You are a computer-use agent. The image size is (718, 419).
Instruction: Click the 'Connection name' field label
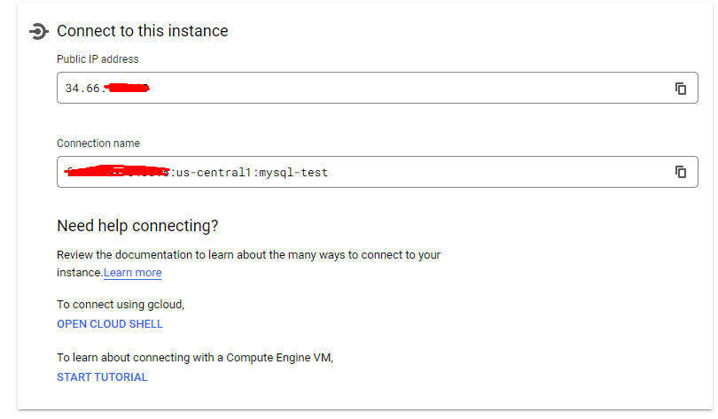pyautogui.click(x=98, y=144)
